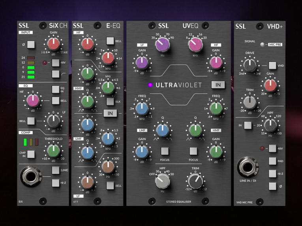Click the MIC PRE label on VHD+

point(275,44)
